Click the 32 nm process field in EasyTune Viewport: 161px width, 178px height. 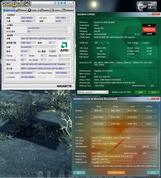[26, 52]
